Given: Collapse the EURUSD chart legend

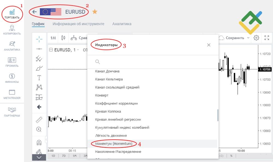Looking at the screenshot, I should coord(51,50).
